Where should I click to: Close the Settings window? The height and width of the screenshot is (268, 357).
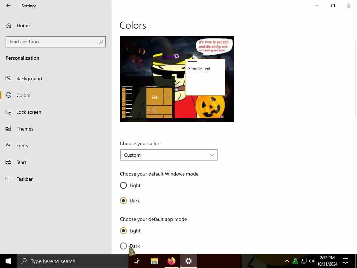click(349, 6)
